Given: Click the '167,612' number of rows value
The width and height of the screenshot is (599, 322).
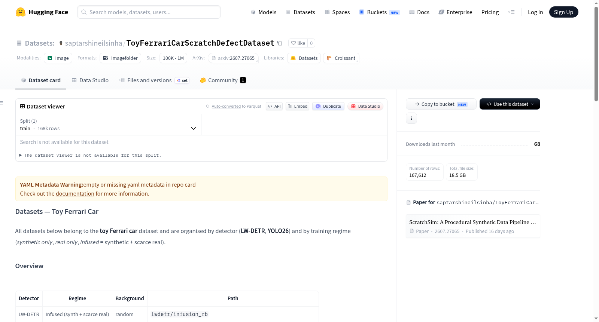Looking at the screenshot, I should (x=418, y=175).
